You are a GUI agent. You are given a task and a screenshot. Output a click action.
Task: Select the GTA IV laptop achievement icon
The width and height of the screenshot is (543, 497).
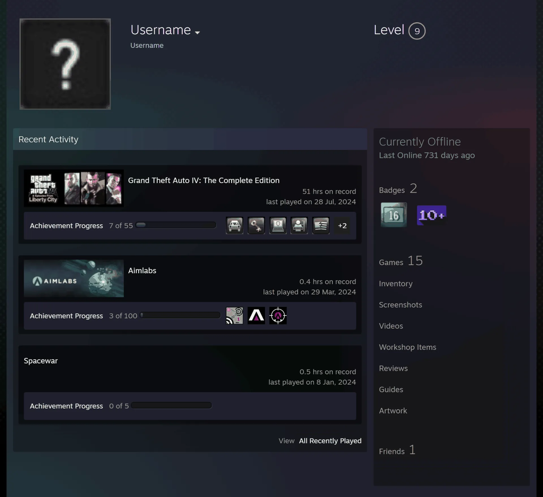pyautogui.click(x=278, y=225)
